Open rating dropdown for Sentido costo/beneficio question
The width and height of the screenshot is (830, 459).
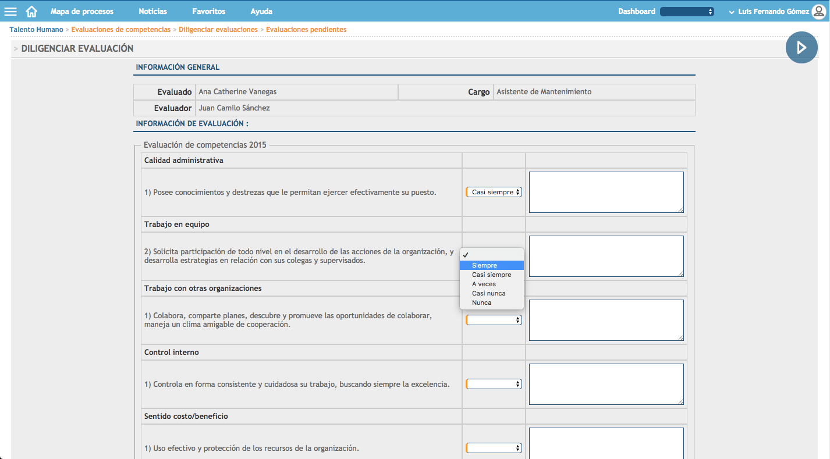tap(494, 448)
